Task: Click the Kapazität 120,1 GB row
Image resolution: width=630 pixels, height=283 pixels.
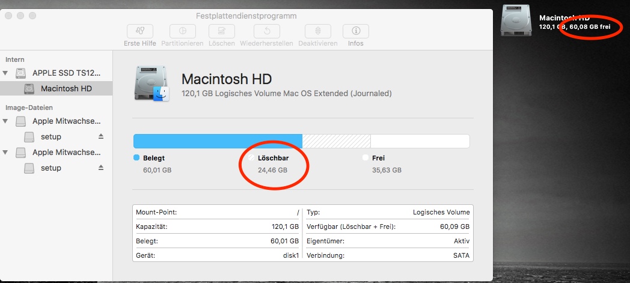Action: [218, 227]
